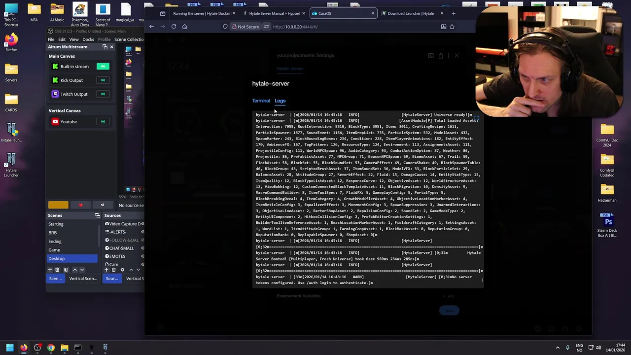
Task: Open scene filters icon in Scenes toolbar
Action: [x=66, y=270]
